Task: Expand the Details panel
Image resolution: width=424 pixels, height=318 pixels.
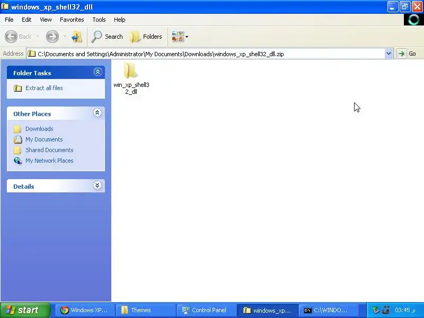Action: [x=98, y=185]
